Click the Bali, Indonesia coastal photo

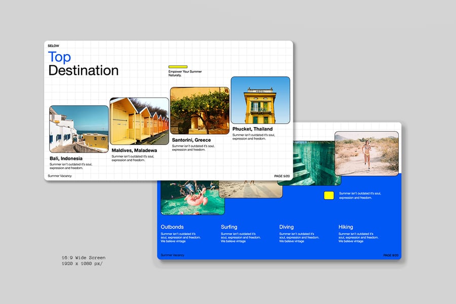pos(79,129)
